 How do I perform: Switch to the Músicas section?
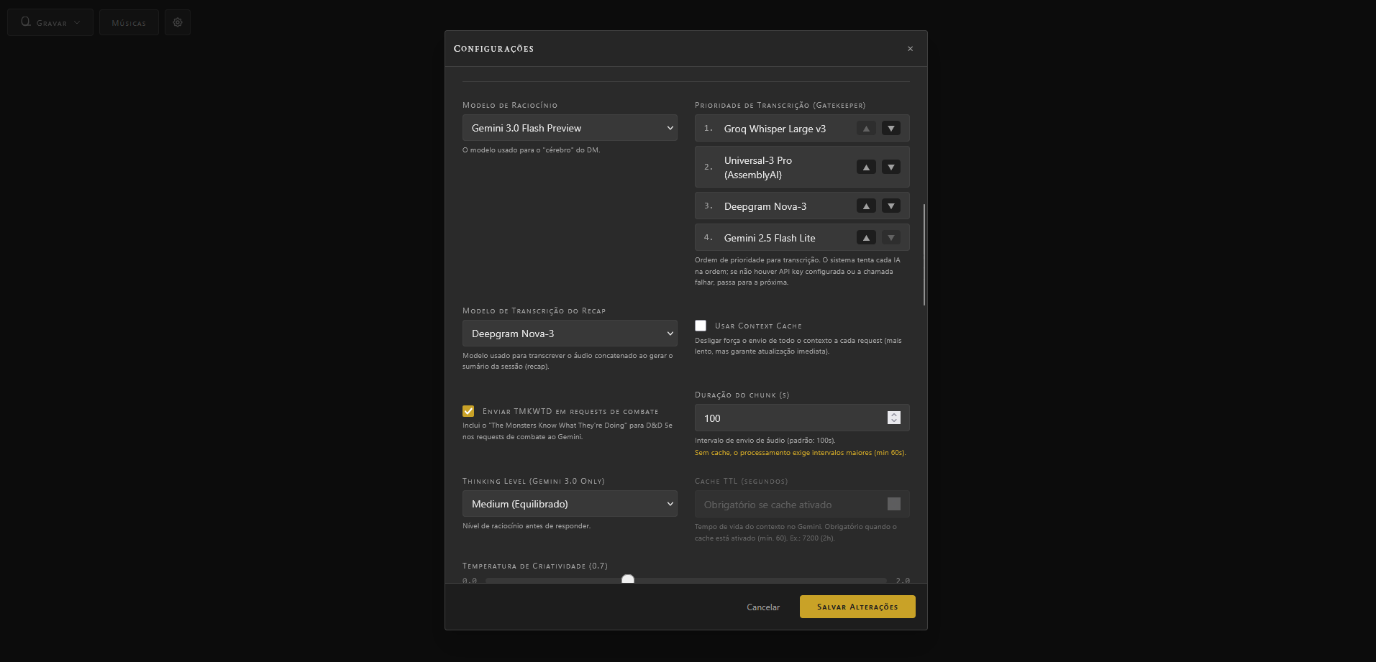tap(129, 22)
